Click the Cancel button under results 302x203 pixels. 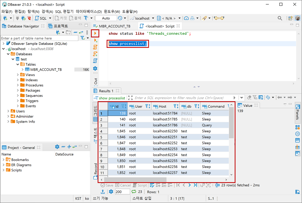[x=123, y=185]
